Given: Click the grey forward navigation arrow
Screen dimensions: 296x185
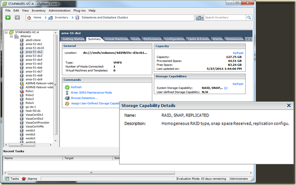Looking at the screenshot, I should pyautogui.click(x=17, y=17).
